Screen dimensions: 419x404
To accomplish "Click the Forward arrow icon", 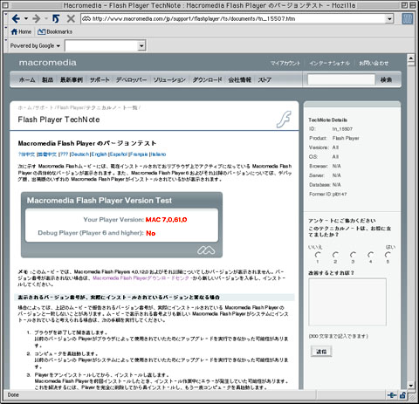I will coord(37,19).
